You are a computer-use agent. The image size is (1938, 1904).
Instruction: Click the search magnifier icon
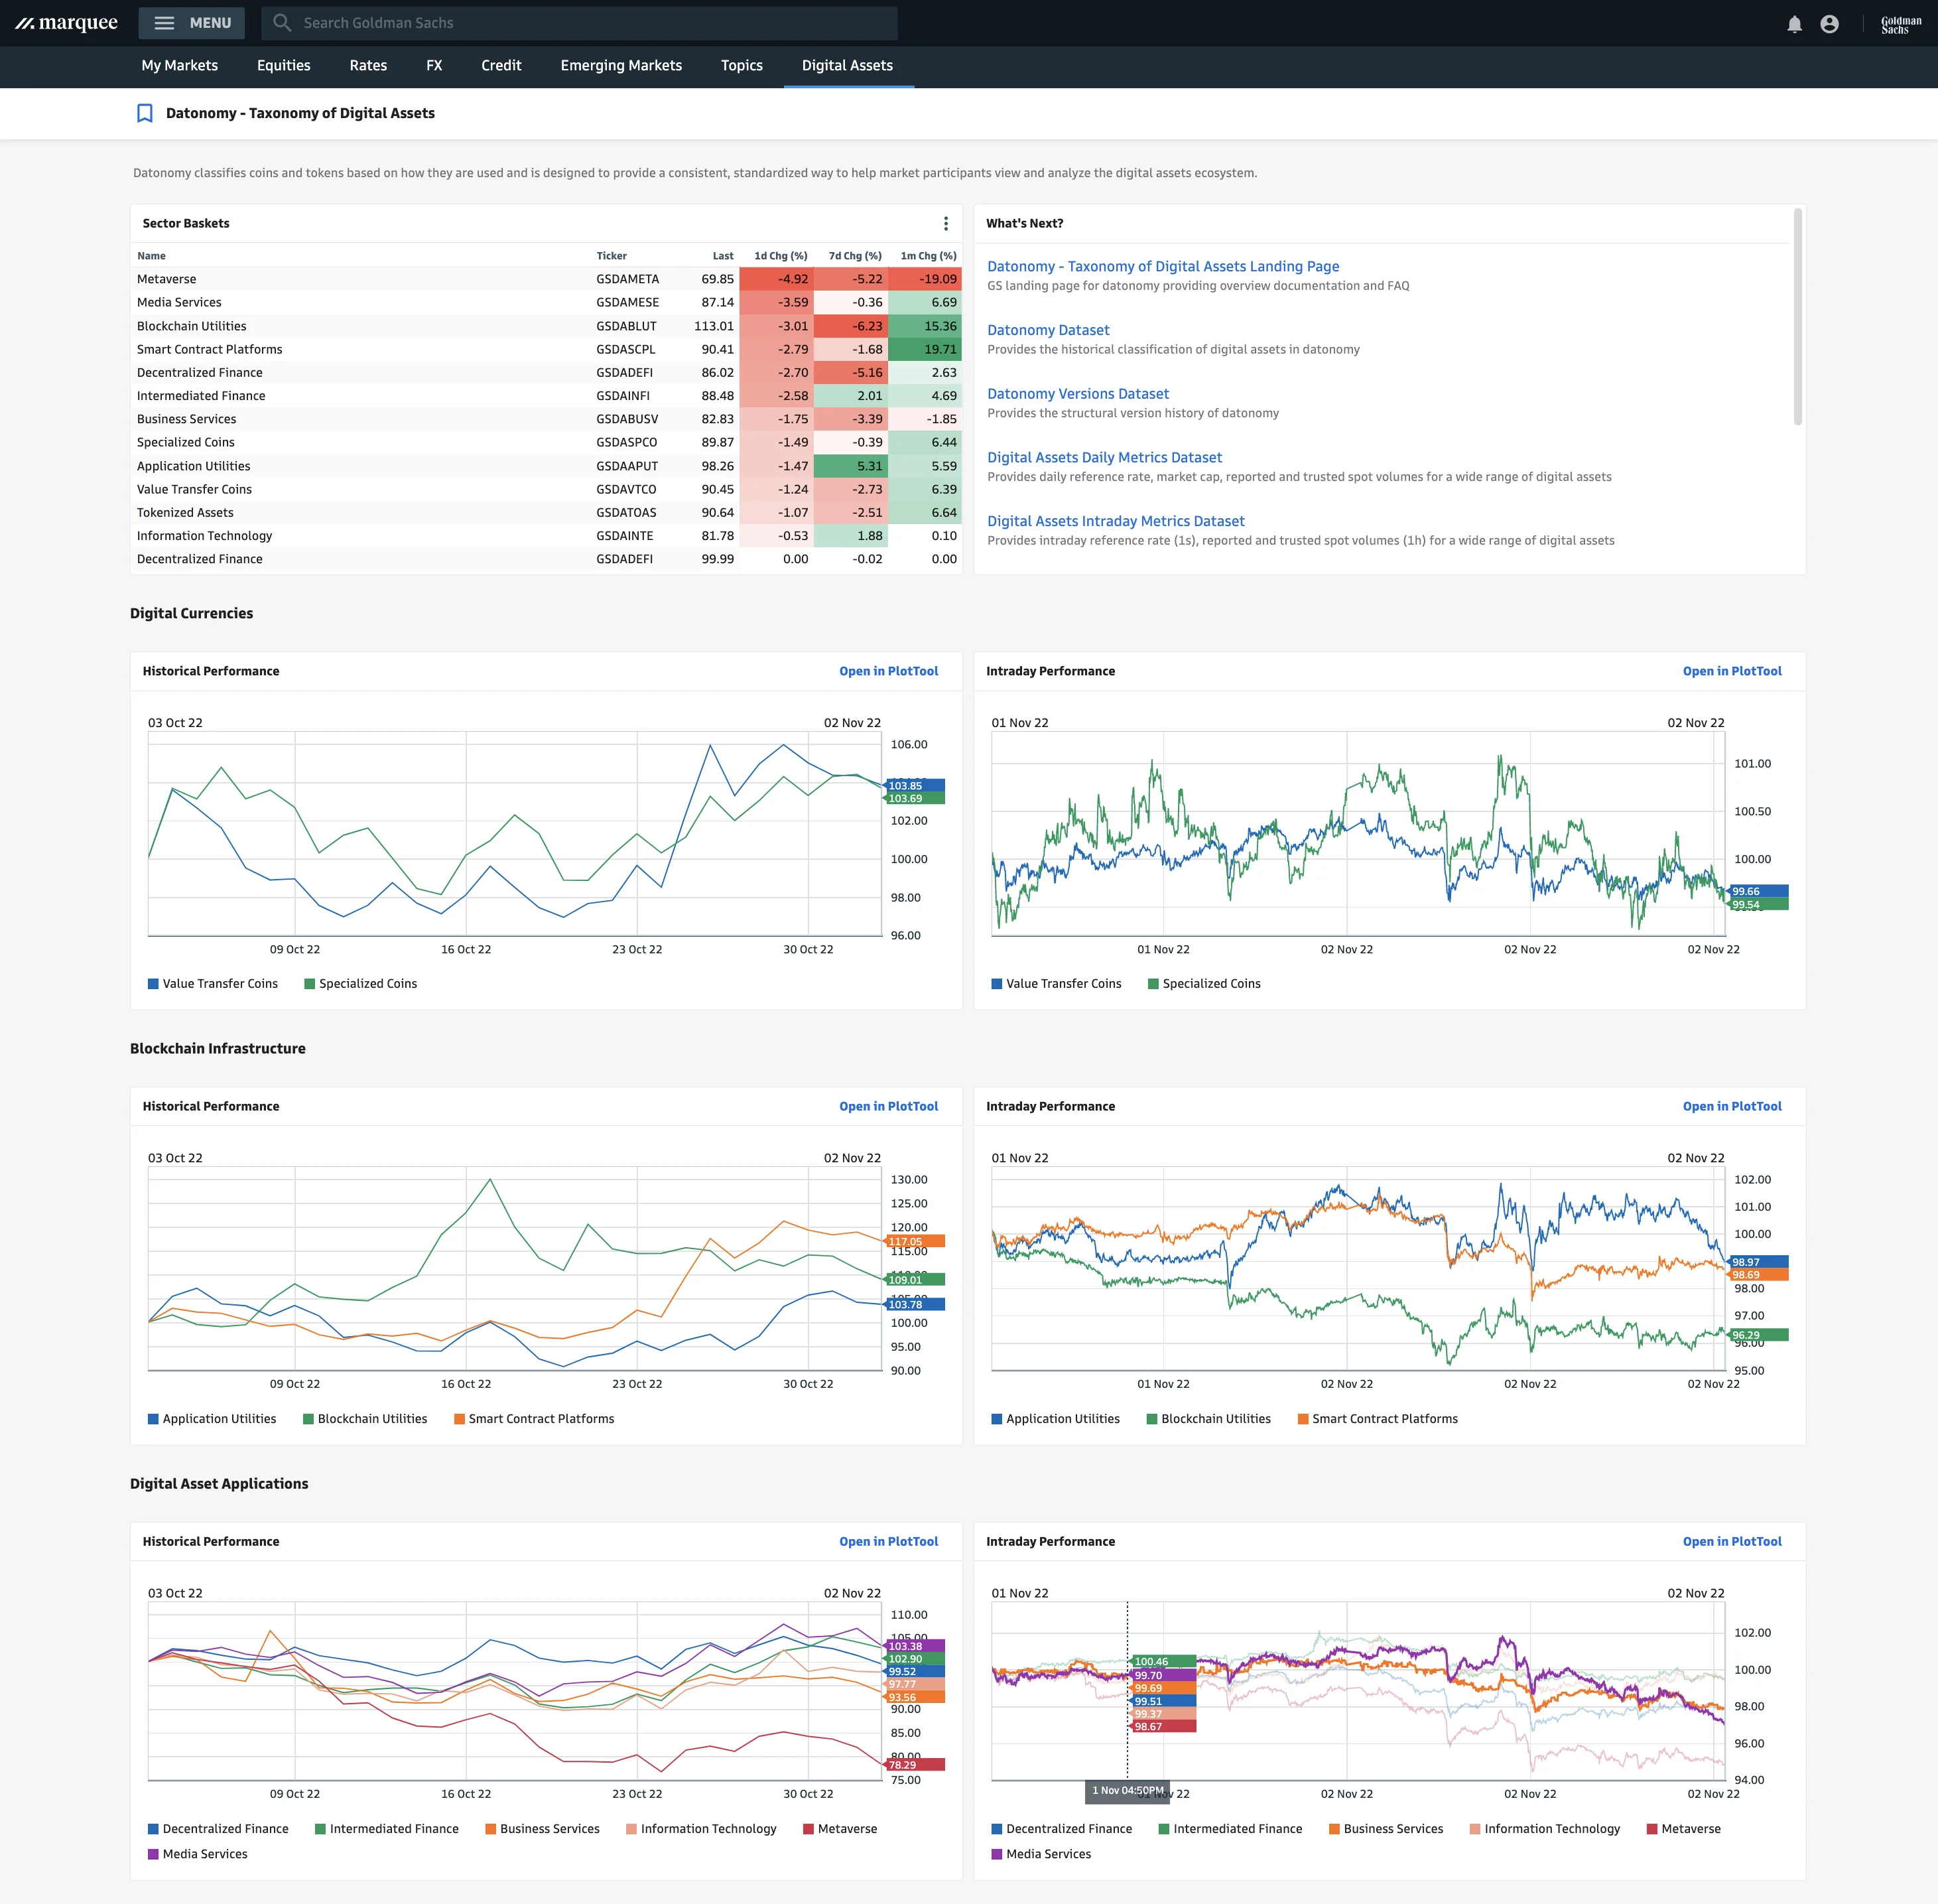coord(283,23)
